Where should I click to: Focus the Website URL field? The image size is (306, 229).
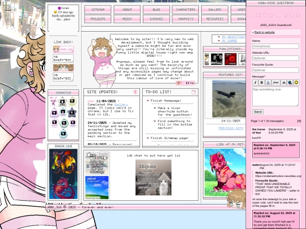tap(275, 58)
